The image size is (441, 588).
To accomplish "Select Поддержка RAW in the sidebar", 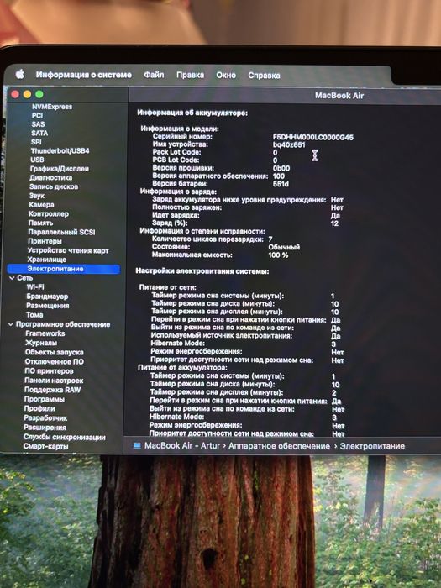I will (x=52, y=390).
